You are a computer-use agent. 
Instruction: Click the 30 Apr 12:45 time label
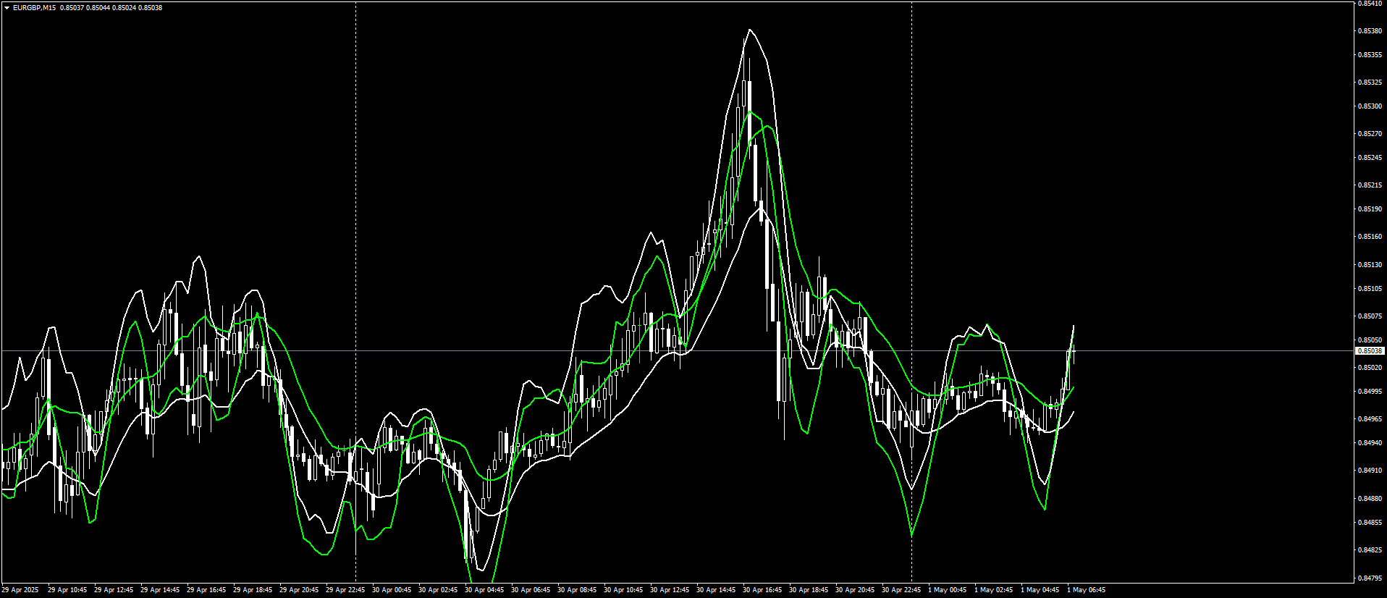(670, 590)
